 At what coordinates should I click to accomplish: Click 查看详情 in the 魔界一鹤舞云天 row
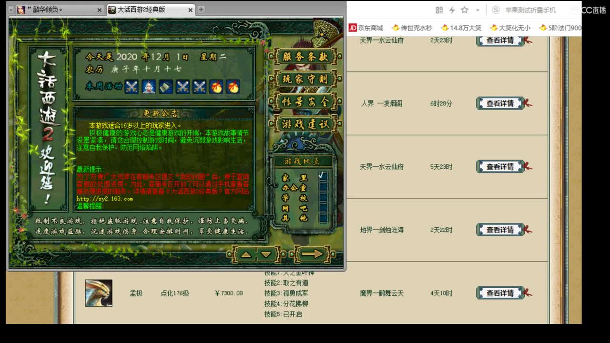pyautogui.click(x=500, y=293)
